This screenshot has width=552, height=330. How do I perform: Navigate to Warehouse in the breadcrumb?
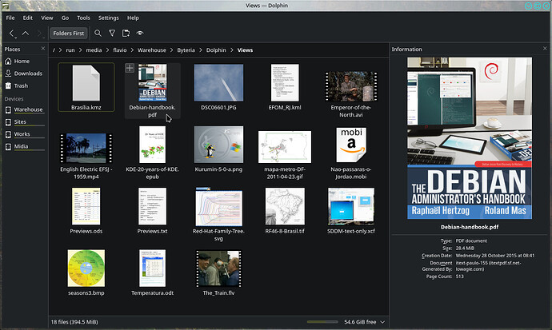point(152,50)
